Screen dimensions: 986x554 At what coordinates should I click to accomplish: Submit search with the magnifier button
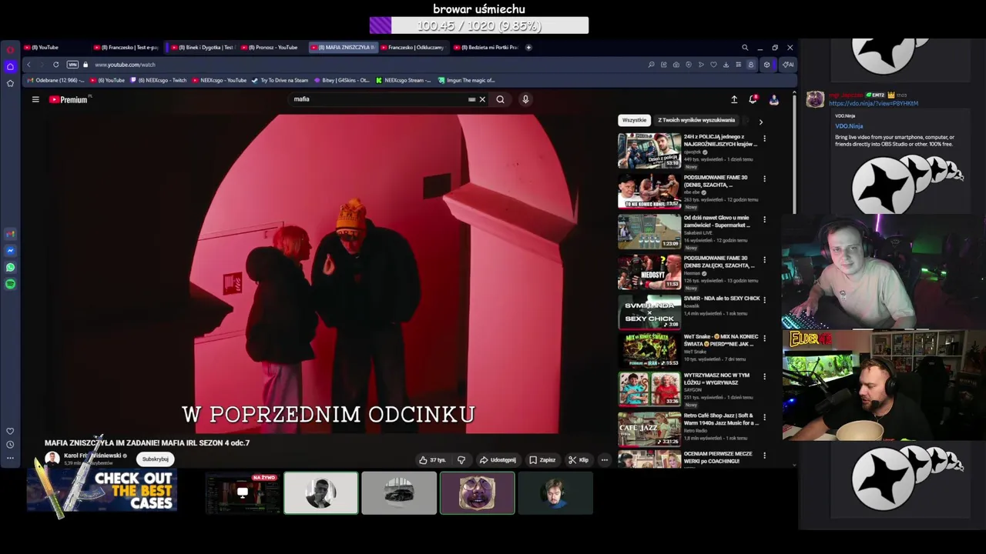pyautogui.click(x=500, y=99)
